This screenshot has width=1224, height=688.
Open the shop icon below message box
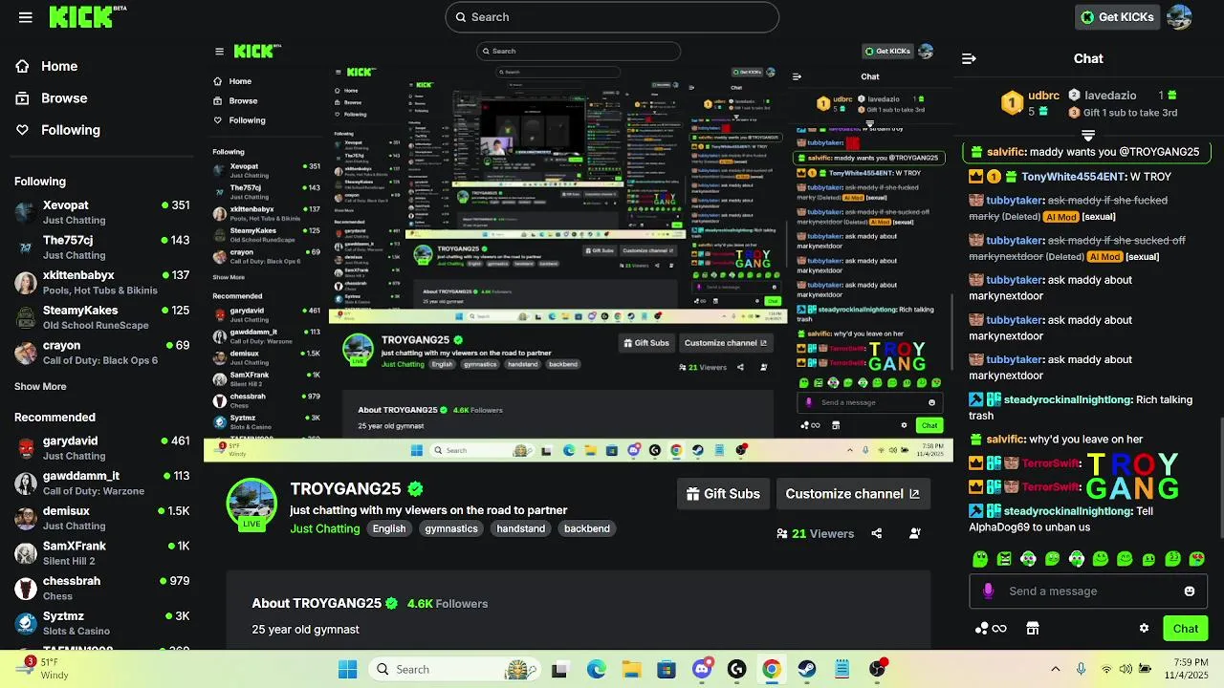1033,629
